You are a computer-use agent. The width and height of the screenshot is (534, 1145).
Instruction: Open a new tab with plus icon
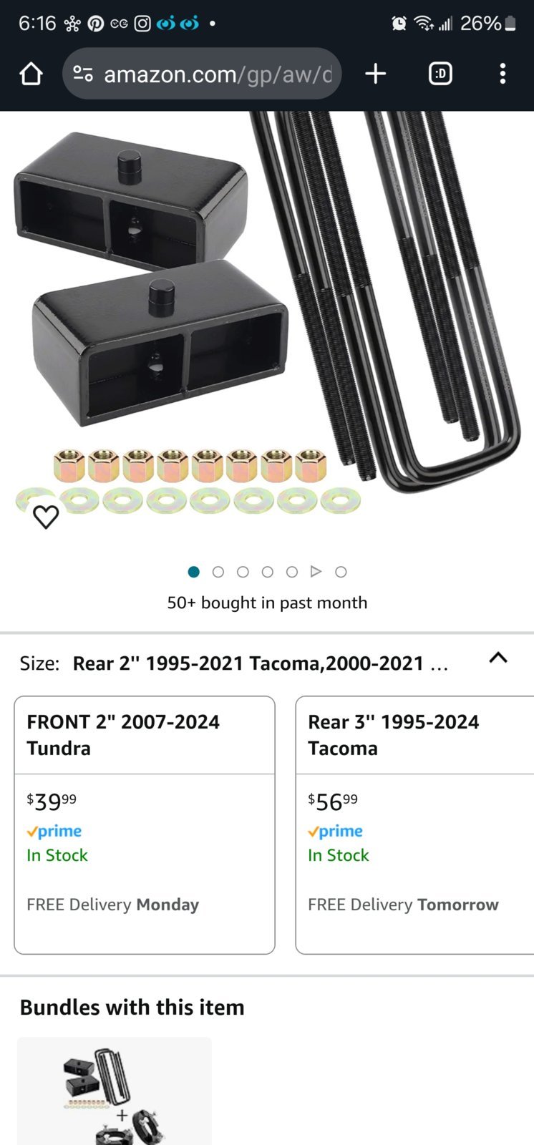(375, 74)
